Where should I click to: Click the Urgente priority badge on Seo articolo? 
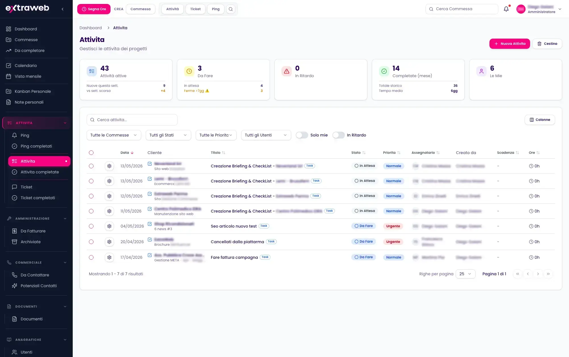coord(393,226)
